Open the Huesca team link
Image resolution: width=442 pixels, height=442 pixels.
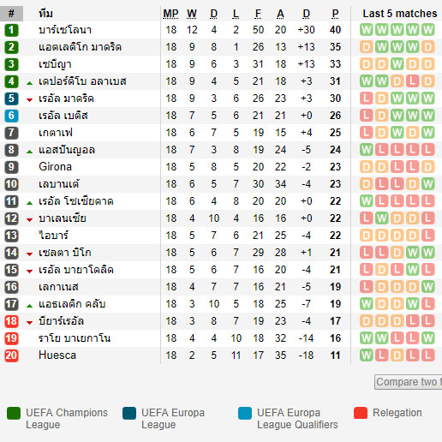click(x=57, y=355)
